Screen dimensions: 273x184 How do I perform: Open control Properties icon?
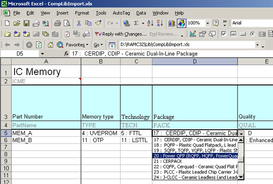pyautogui.click(x=202, y=34)
